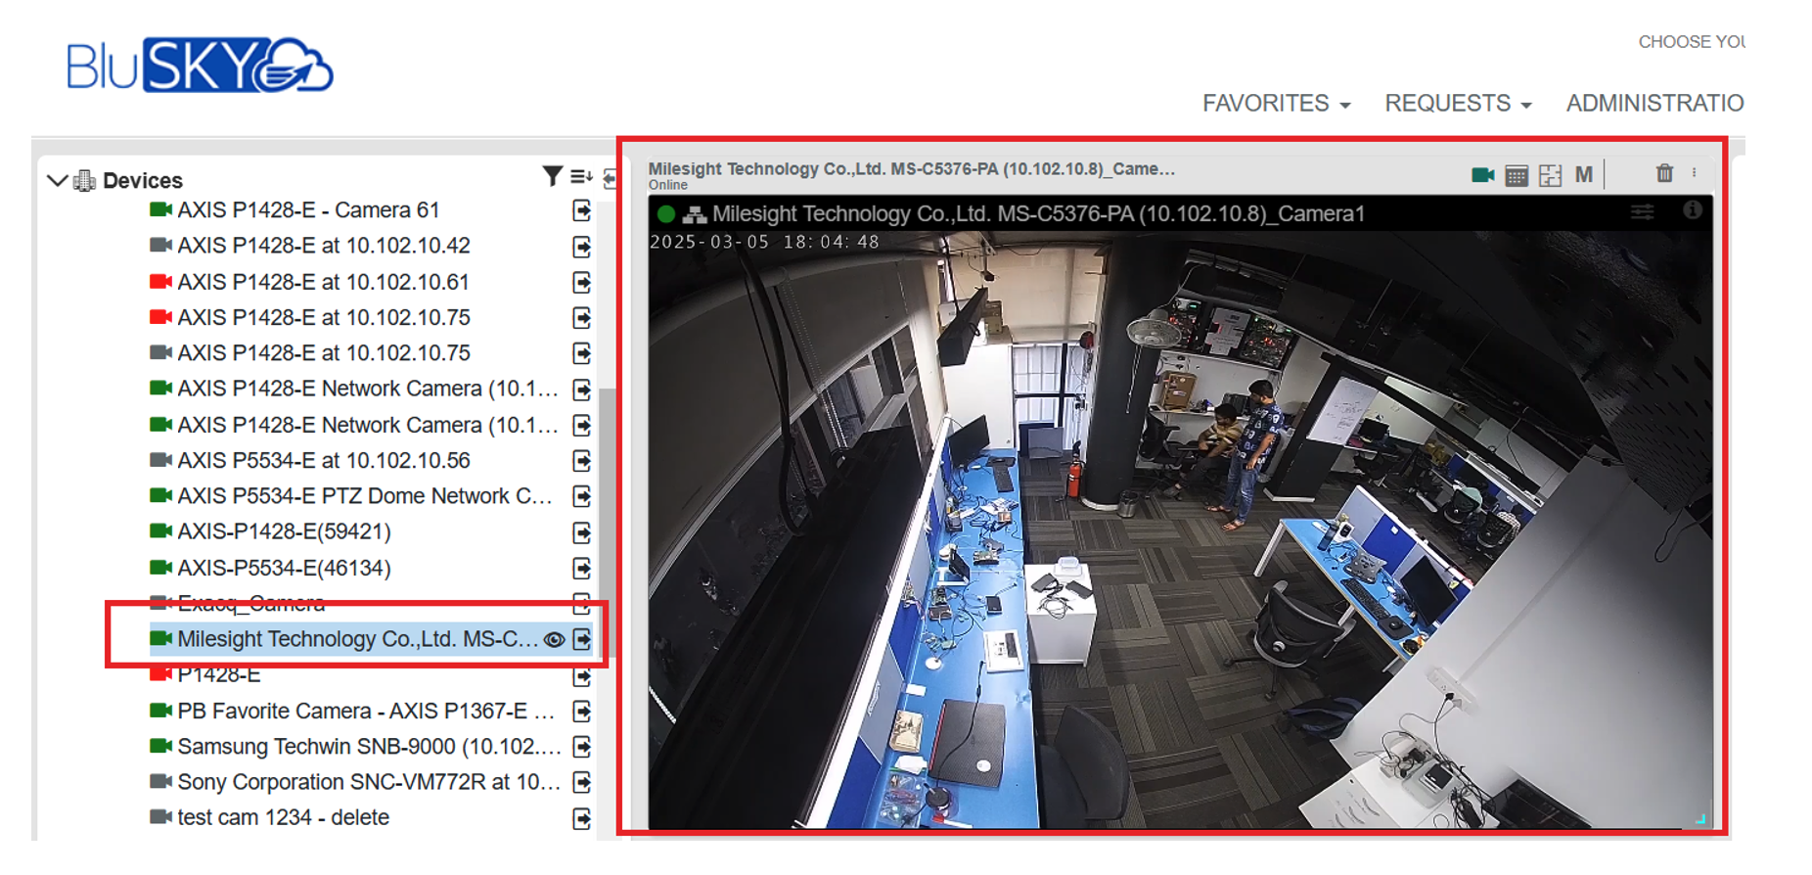Open the three-dot more options in video panel
Image resolution: width=1812 pixels, height=875 pixels.
1694,173
